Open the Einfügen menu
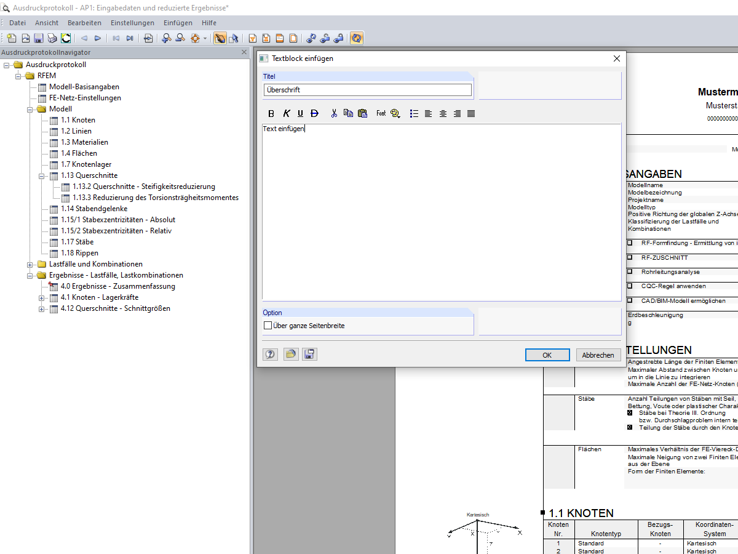Screen dimensions: 738x554 pyautogui.click(x=178, y=23)
